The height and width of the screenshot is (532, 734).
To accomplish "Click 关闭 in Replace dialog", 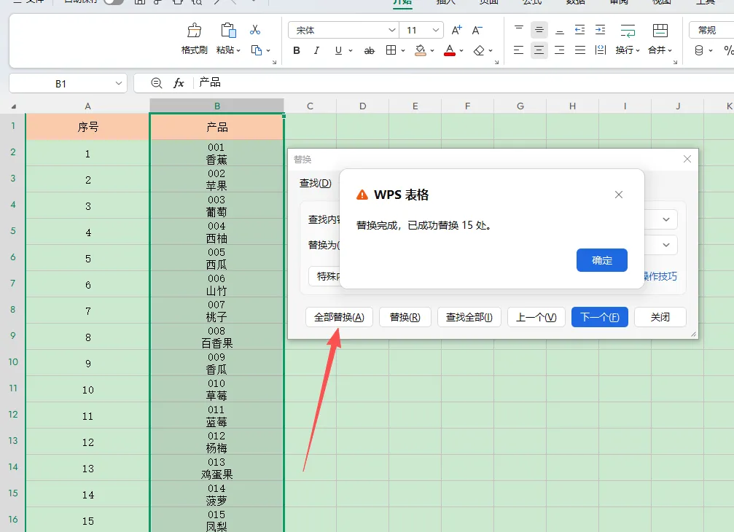I will [660, 317].
